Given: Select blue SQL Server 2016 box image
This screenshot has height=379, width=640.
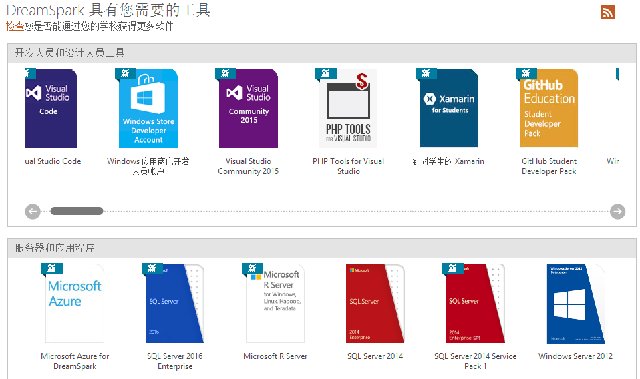Looking at the screenshot, I should [174, 303].
